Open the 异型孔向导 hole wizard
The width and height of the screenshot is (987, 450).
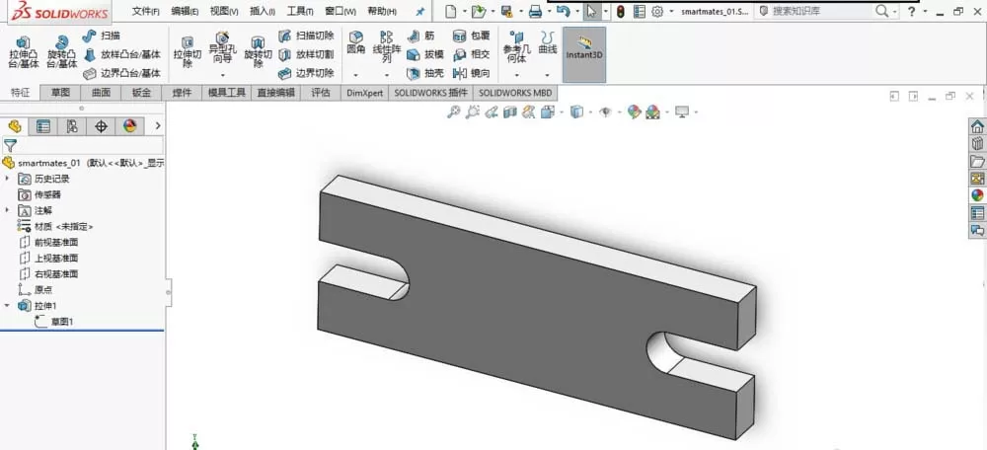(x=222, y=47)
